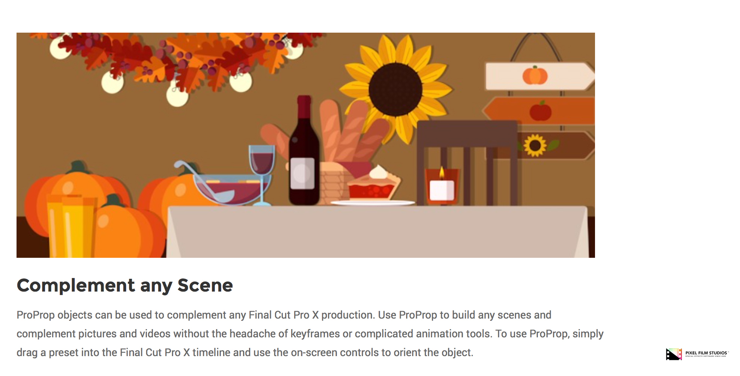Click the beige tablecloth
The height and width of the screenshot is (376, 740).
pos(376,233)
